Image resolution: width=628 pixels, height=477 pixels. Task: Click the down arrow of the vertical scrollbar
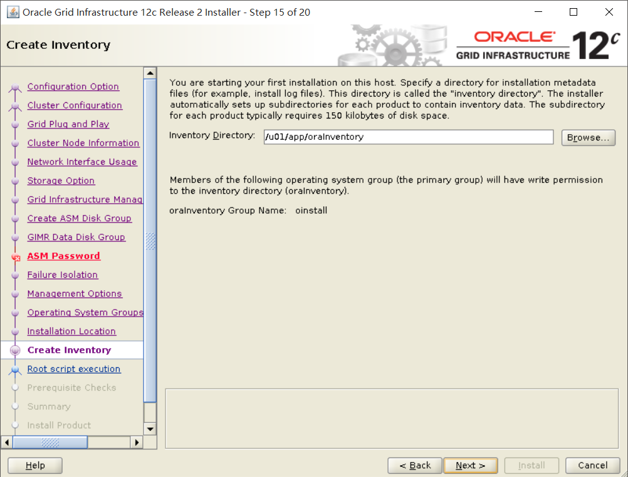(150, 429)
